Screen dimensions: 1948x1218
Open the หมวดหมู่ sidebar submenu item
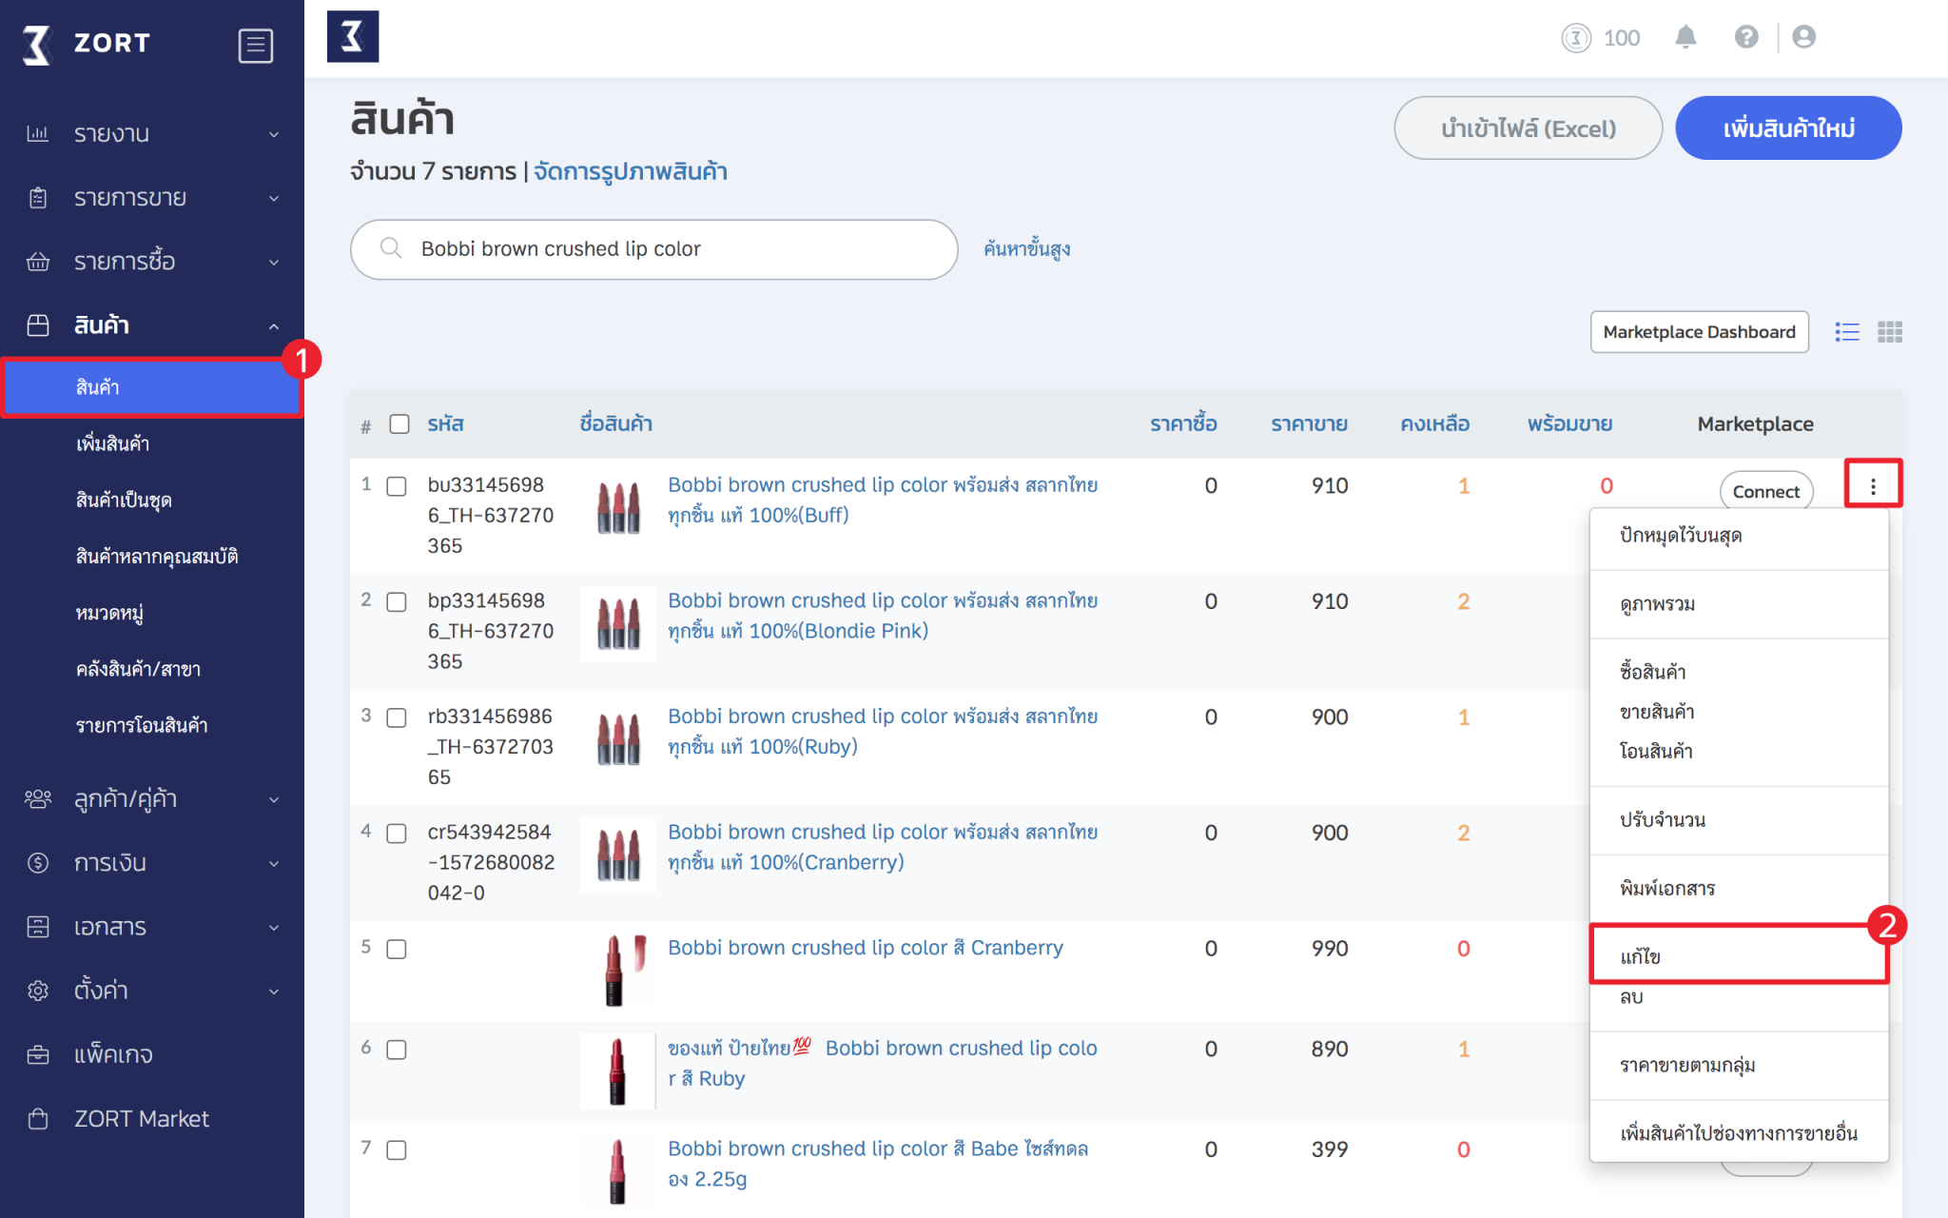click(109, 614)
